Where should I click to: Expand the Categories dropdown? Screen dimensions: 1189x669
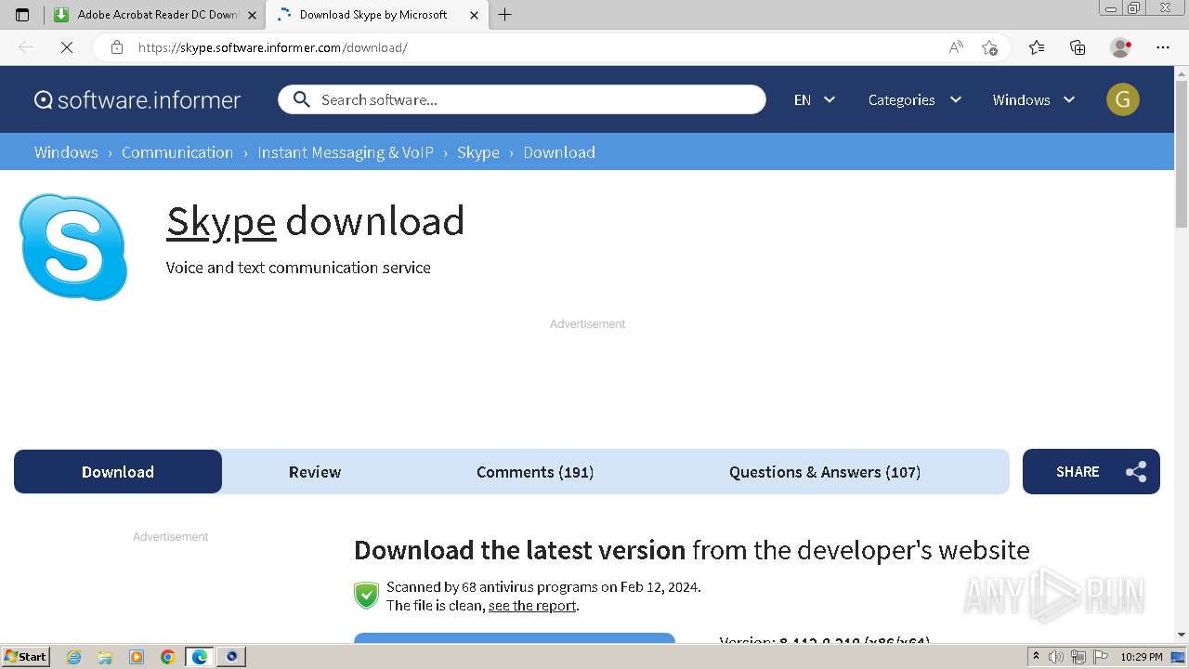pos(915,99)
